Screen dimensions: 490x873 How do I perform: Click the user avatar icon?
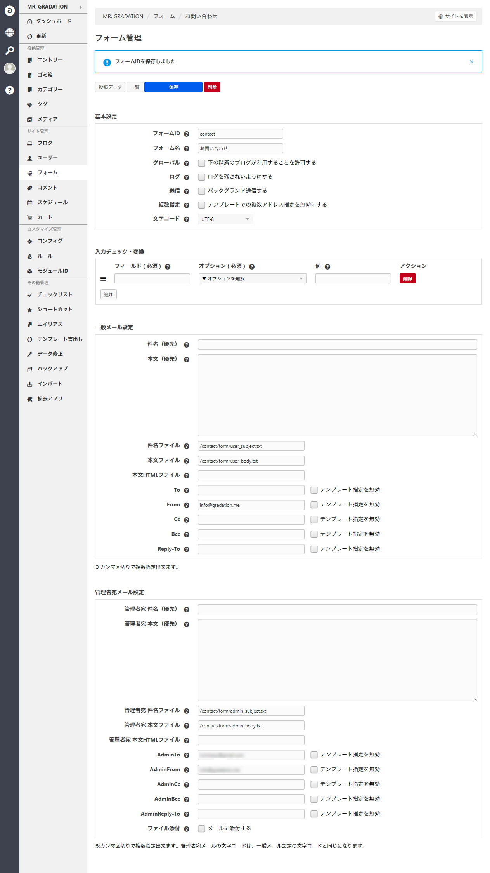point(10,68)
